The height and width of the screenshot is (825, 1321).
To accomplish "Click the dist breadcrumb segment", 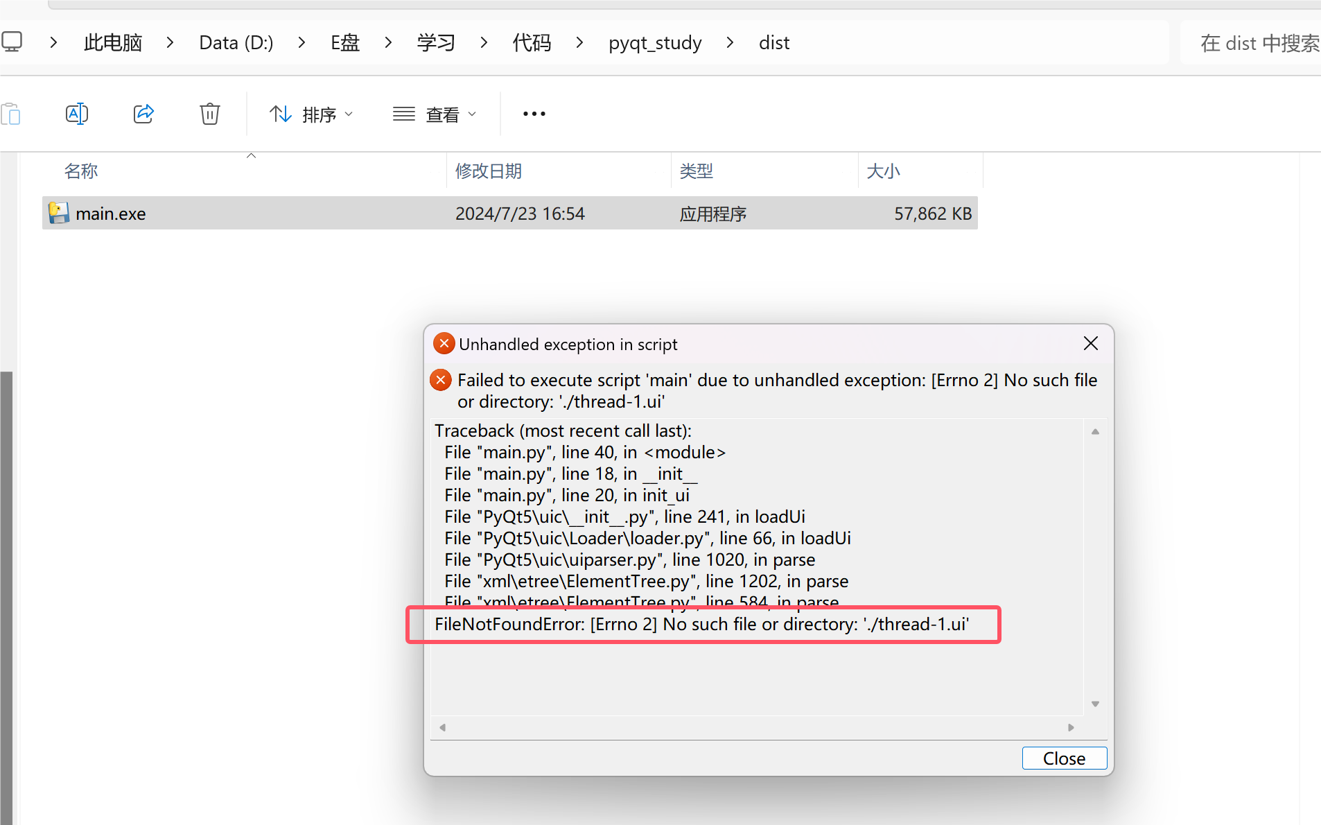I will click(774, 42).
